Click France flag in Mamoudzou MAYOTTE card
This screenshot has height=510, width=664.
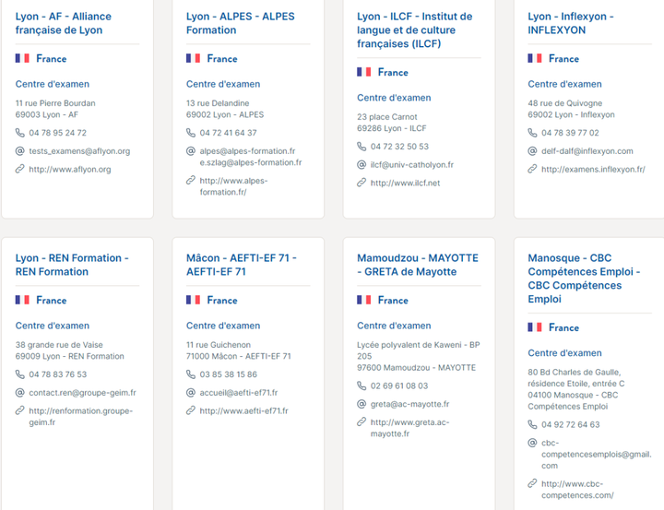tap(364, 300)
